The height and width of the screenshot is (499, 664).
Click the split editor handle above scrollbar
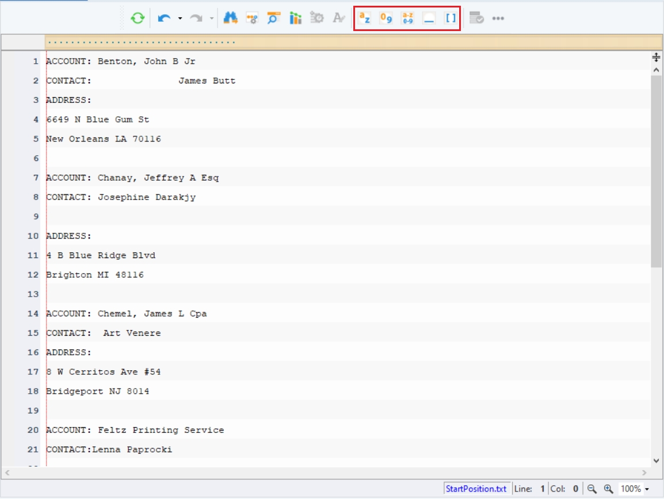(656, 57)
